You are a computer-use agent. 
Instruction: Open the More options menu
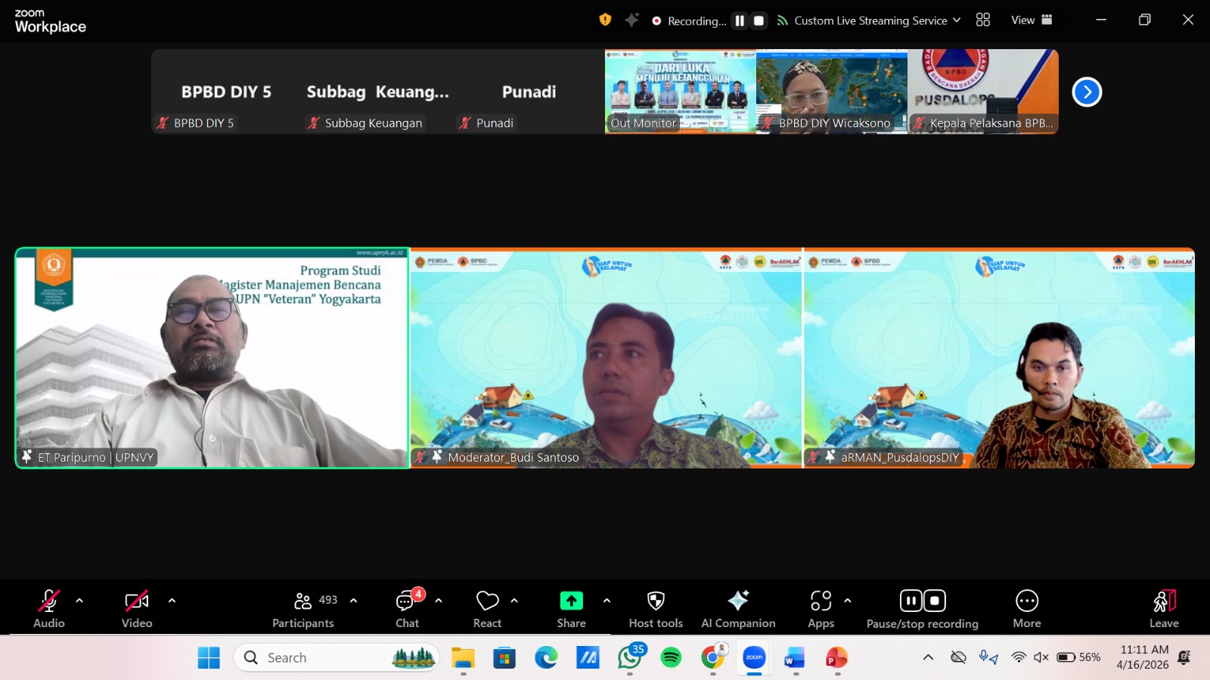[1026, 609]
